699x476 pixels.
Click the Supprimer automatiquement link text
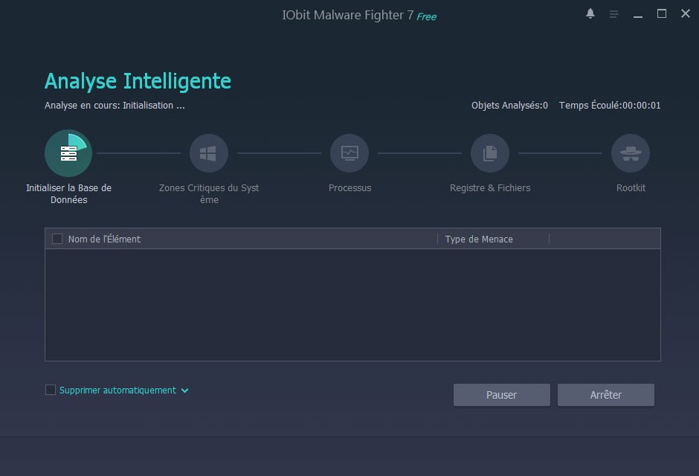tap(117, 390)
